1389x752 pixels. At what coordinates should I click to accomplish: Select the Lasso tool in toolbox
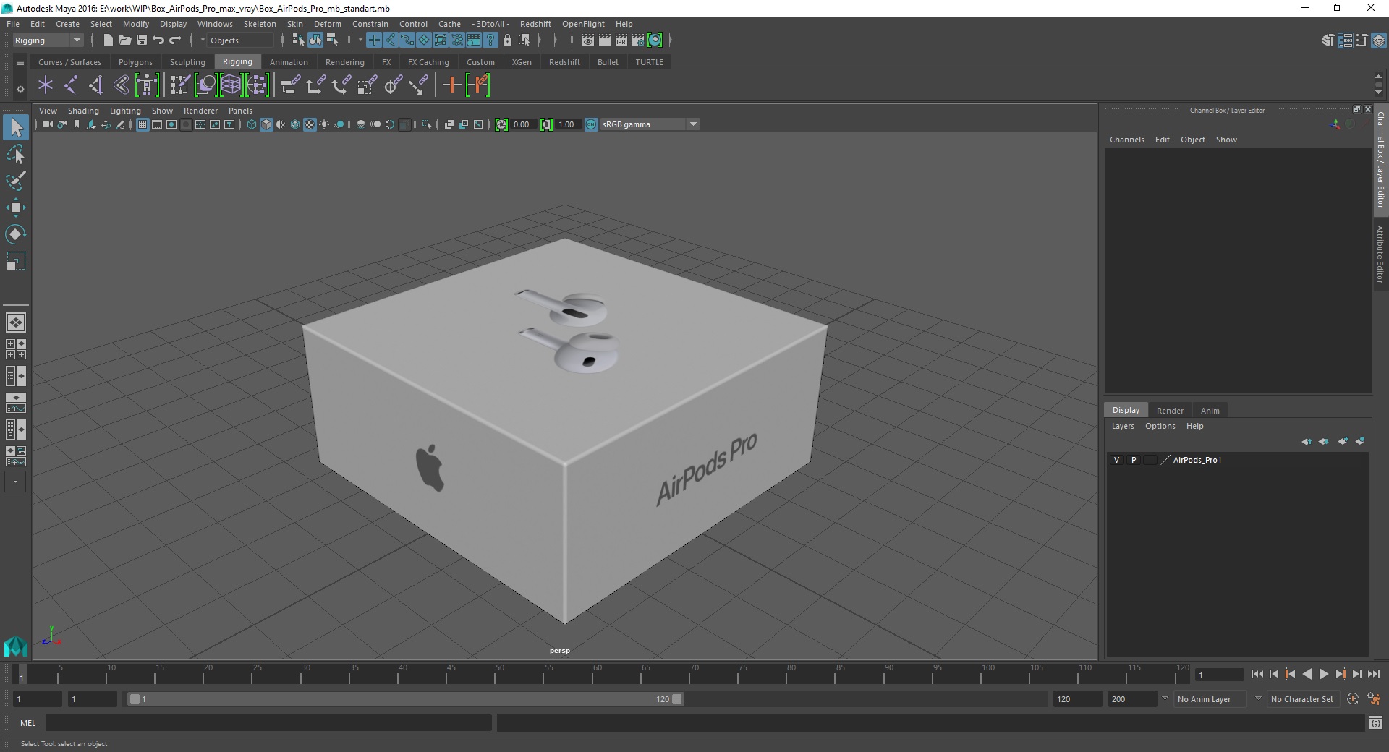pyautogui.click(x=16, y=154)
